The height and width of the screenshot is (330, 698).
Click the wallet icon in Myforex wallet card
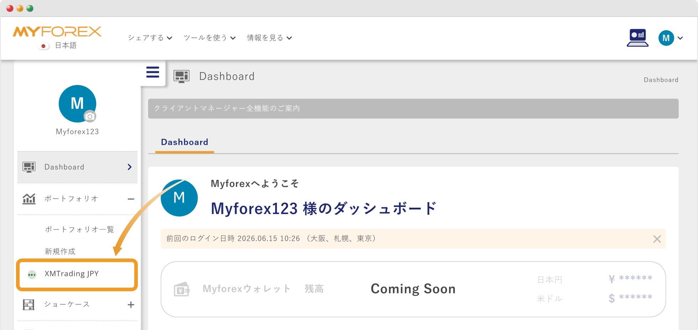[x=182, y=289]
